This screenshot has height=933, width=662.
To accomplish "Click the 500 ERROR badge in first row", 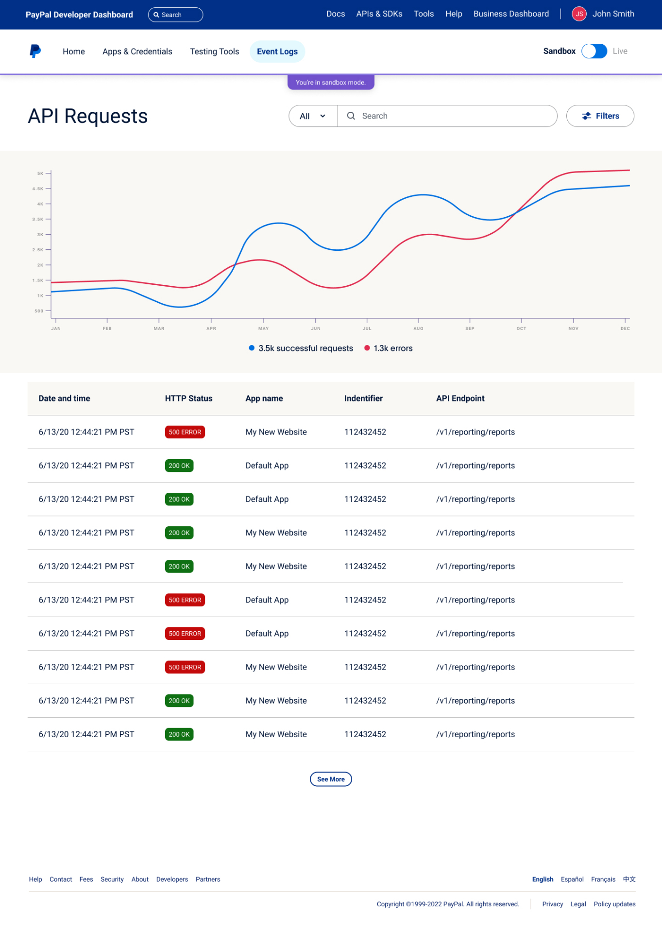I will click(x=185, y=432).
